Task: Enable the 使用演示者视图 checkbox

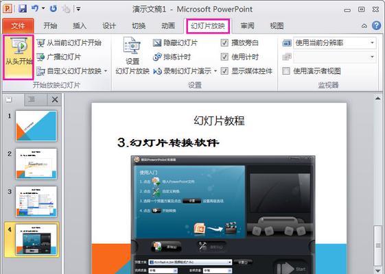Action: (286, 71)
